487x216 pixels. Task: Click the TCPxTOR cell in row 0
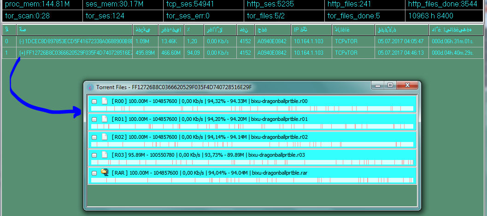coord(346,41)
